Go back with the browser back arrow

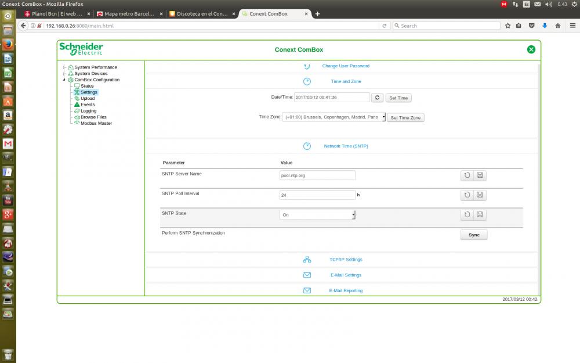click(x=23, y=26)
